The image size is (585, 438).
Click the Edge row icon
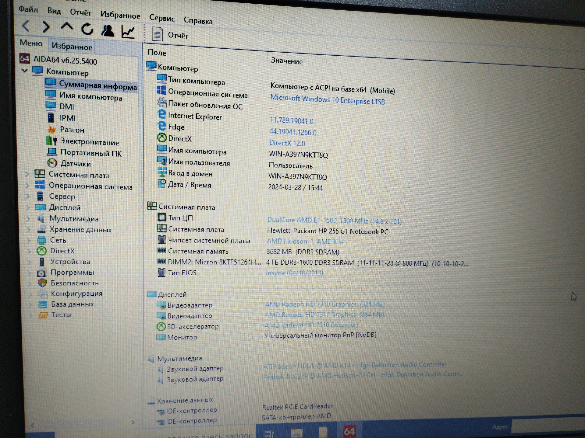click(x=161, y=126)
